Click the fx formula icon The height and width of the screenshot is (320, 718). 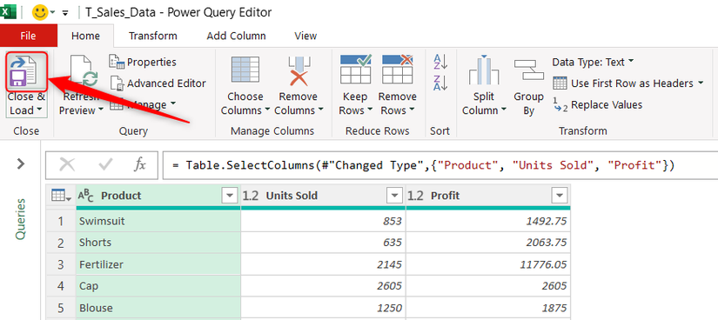click(x=139, y=165)
